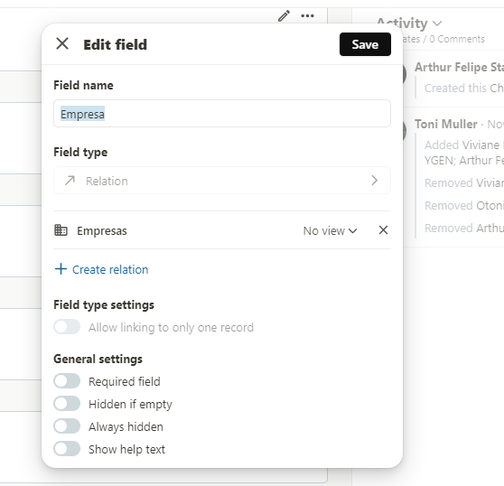Open the three dots more menu

tap(307, 15)
